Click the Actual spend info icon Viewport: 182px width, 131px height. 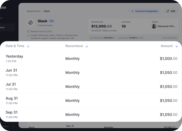(x=91, y=38)
